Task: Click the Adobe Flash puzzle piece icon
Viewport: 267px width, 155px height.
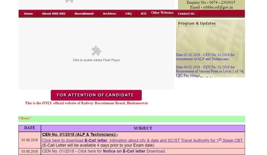Action: click(x=96, y=51)
